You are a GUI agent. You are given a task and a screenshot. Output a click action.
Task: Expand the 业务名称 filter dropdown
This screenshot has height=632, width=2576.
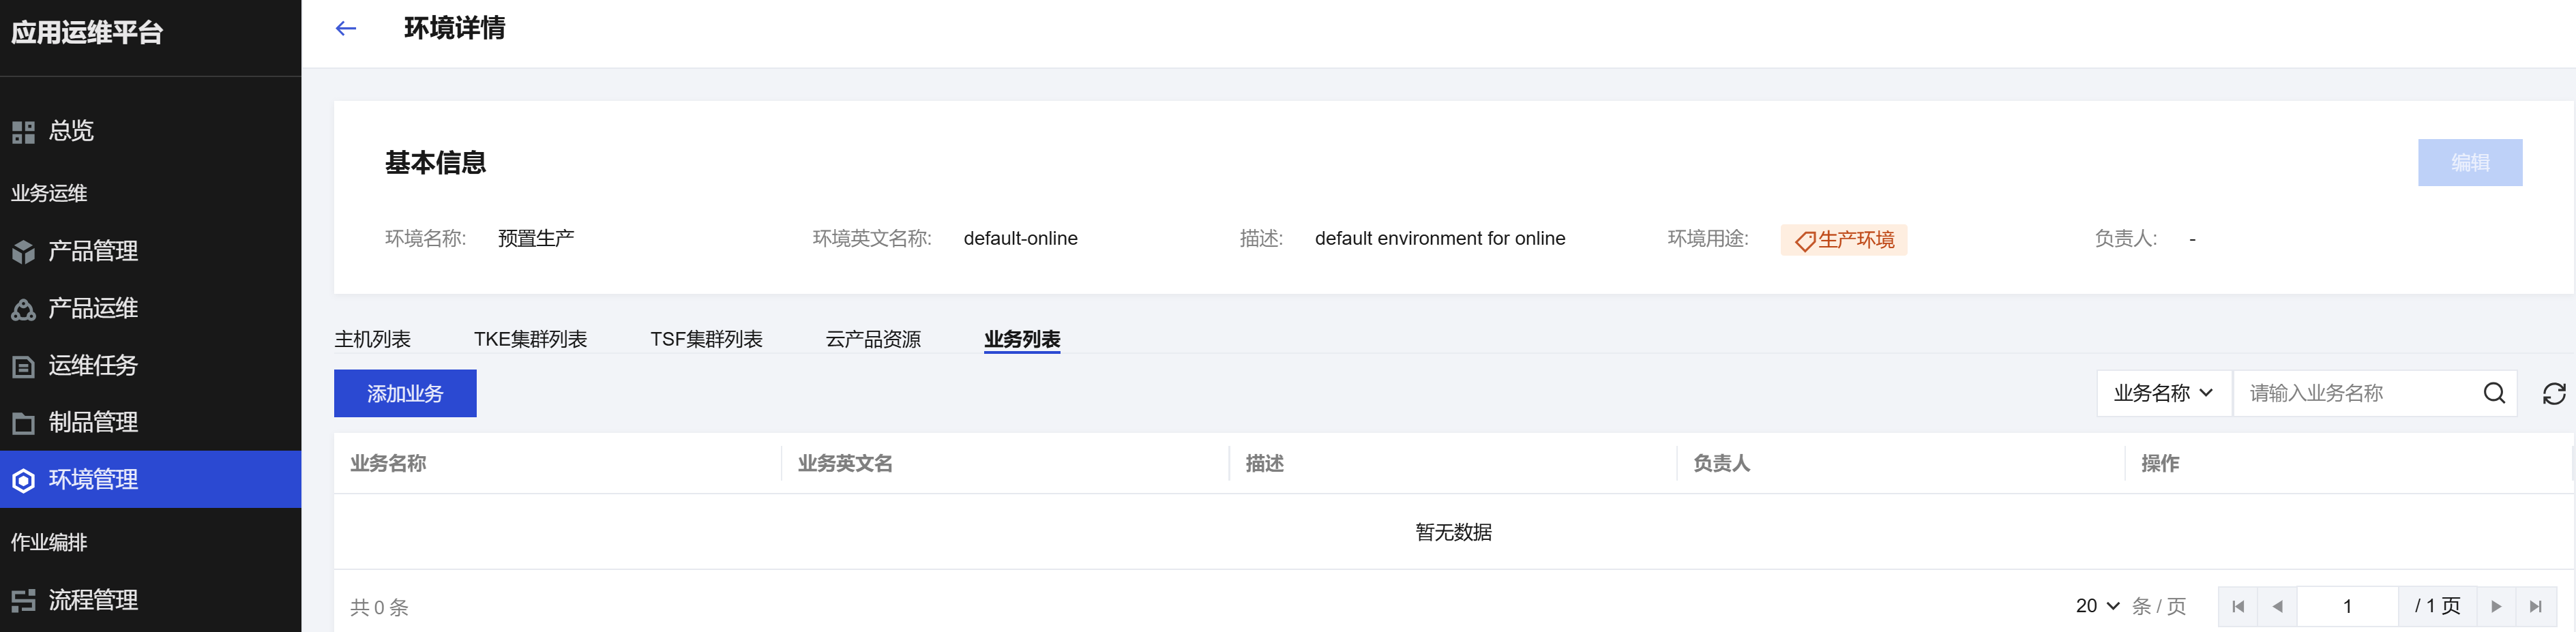point(2163,393)
